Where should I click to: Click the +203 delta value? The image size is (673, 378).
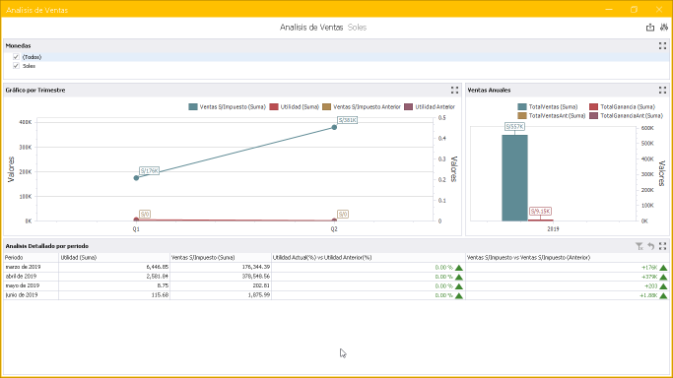[651, 286]
